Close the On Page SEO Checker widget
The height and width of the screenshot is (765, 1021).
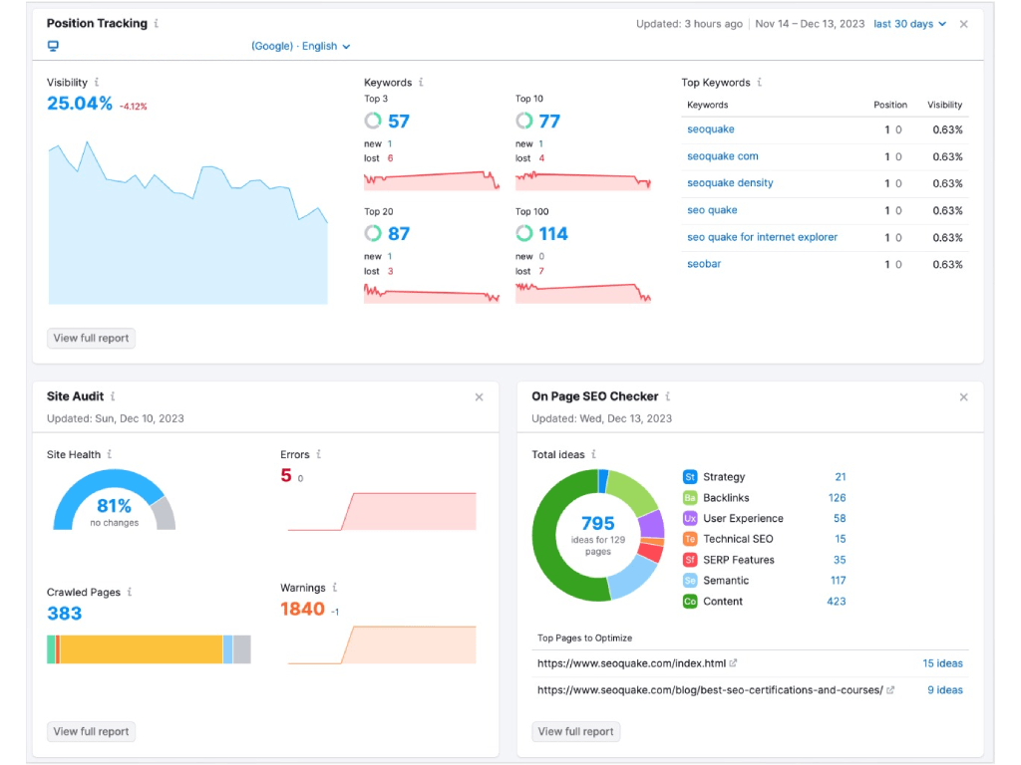(x=964, y=396)
